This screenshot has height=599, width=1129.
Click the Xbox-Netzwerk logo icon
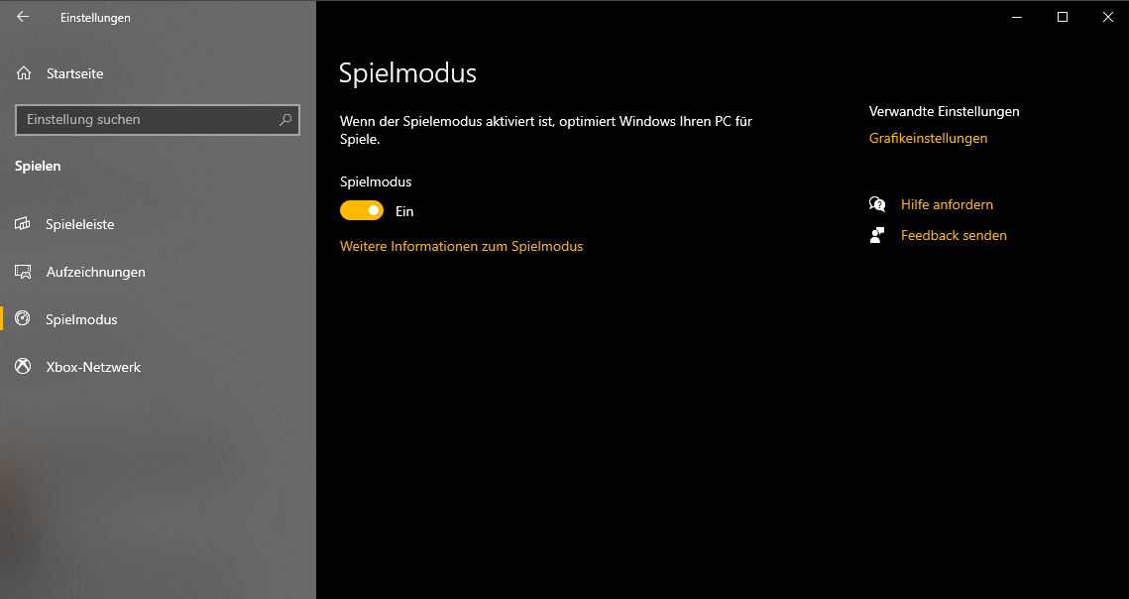click(x=23, y=367)
